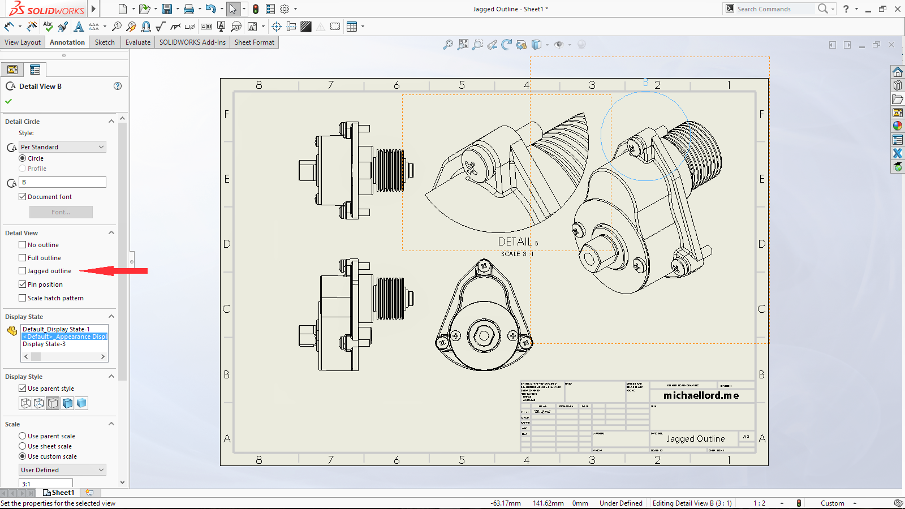
Task: Select Shaded With Edges display style
Action: (x=67, y=403)
